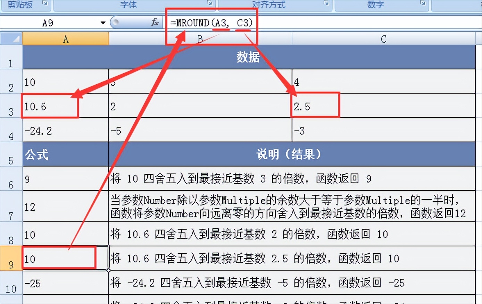Click description about 参数Number除以参数Multiple

point(292,206)
